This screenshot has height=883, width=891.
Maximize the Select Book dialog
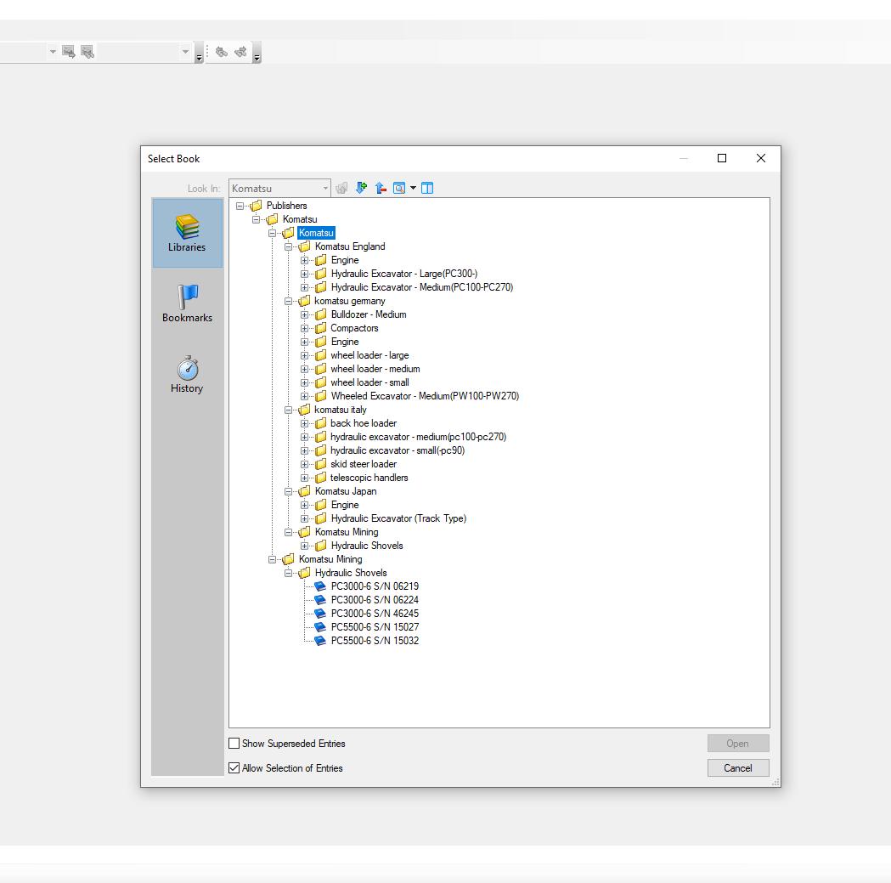722,158
